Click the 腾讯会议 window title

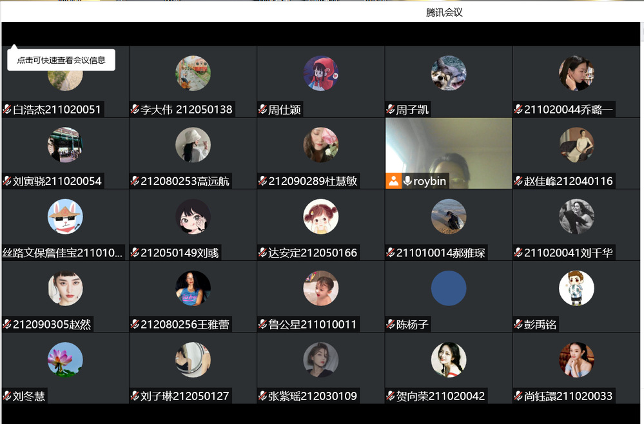[444, 13]
